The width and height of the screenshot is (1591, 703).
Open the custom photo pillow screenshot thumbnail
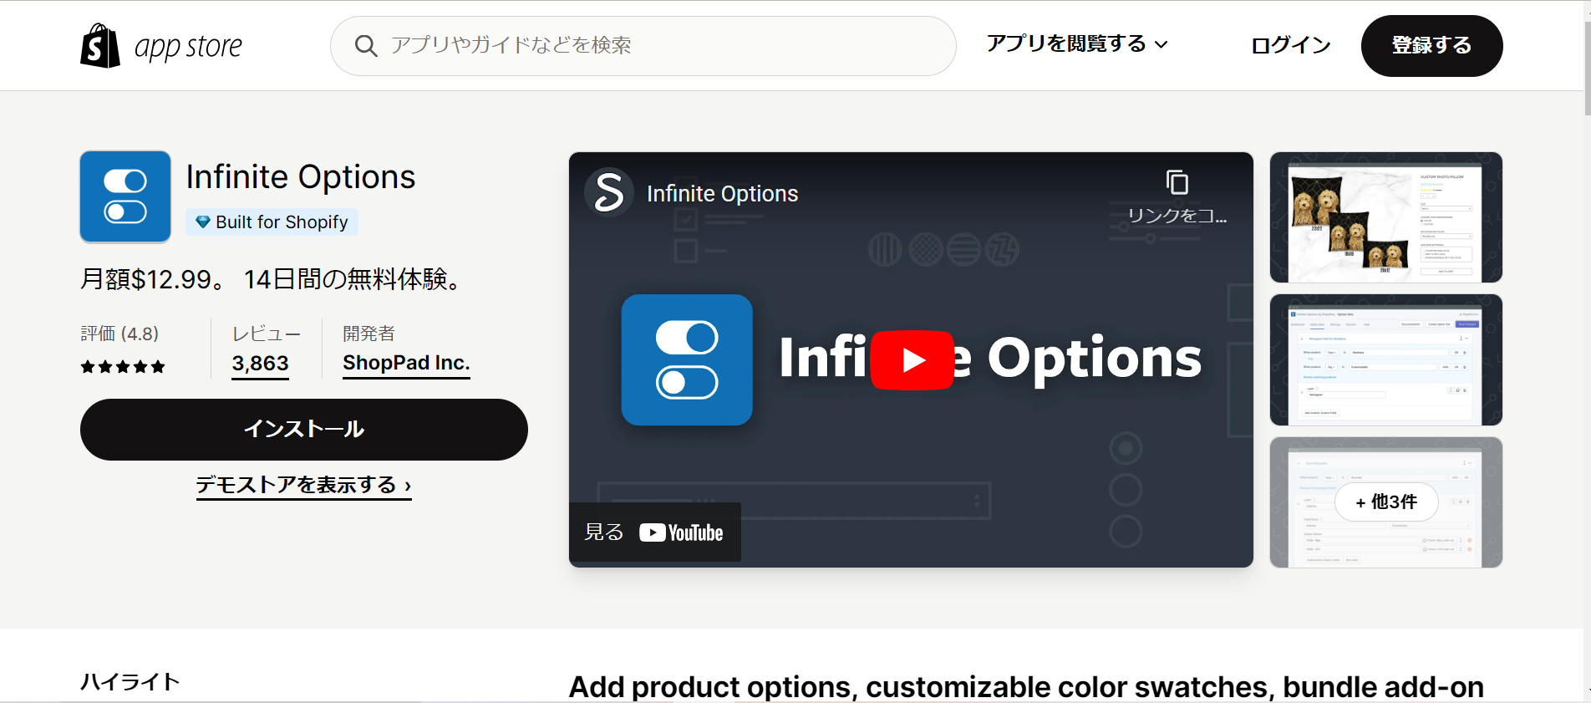[1385, 217]
